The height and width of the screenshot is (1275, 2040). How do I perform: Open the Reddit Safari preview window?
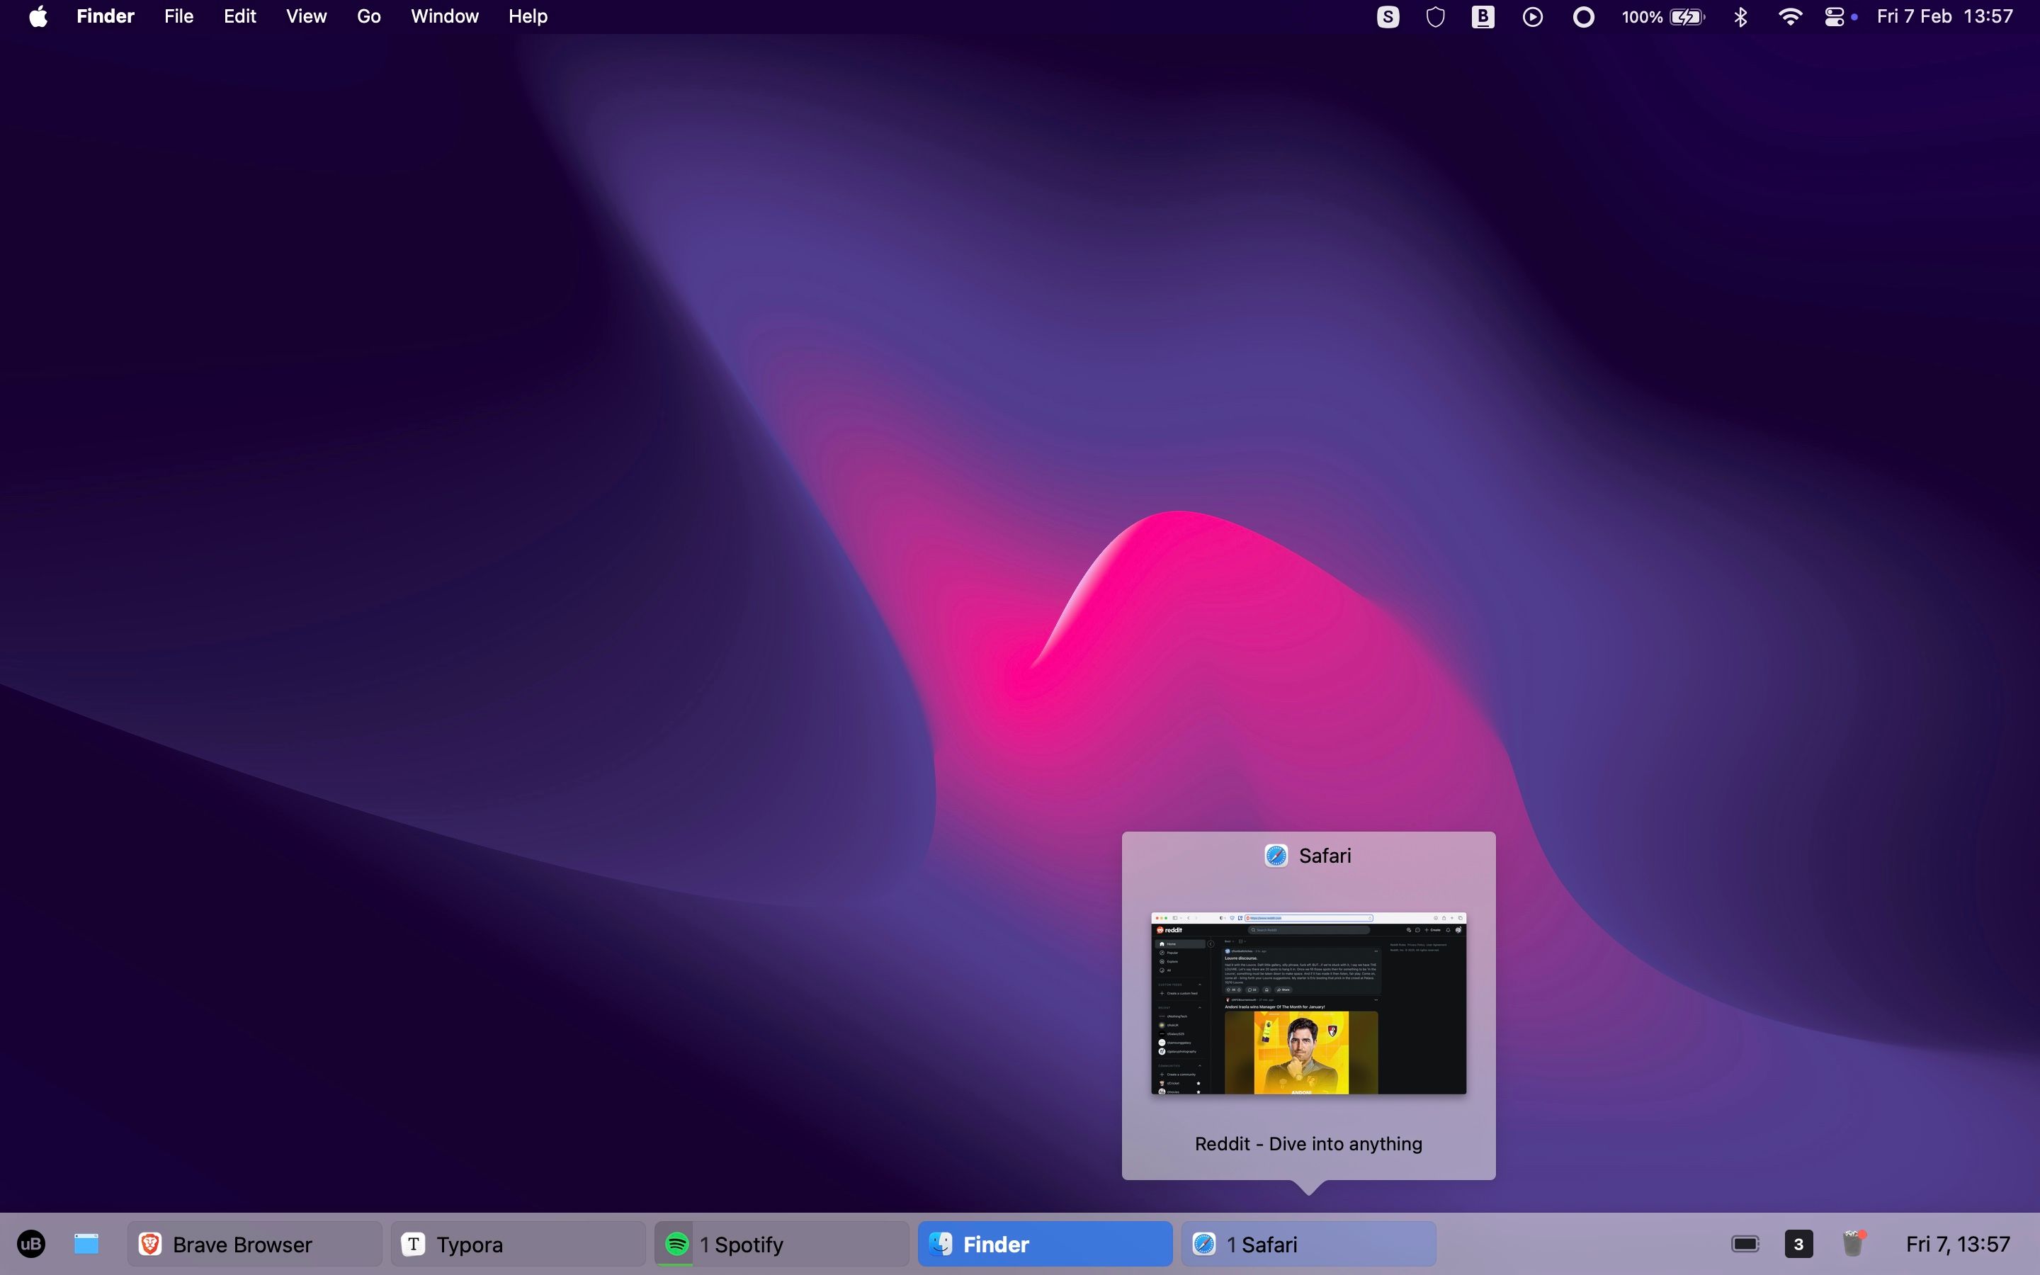1307,1002
